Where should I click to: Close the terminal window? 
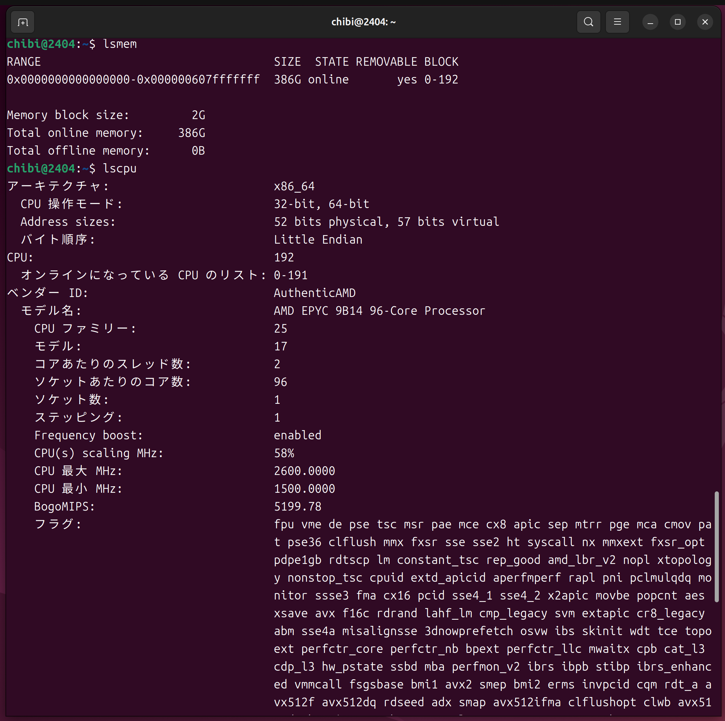[705, 22]
